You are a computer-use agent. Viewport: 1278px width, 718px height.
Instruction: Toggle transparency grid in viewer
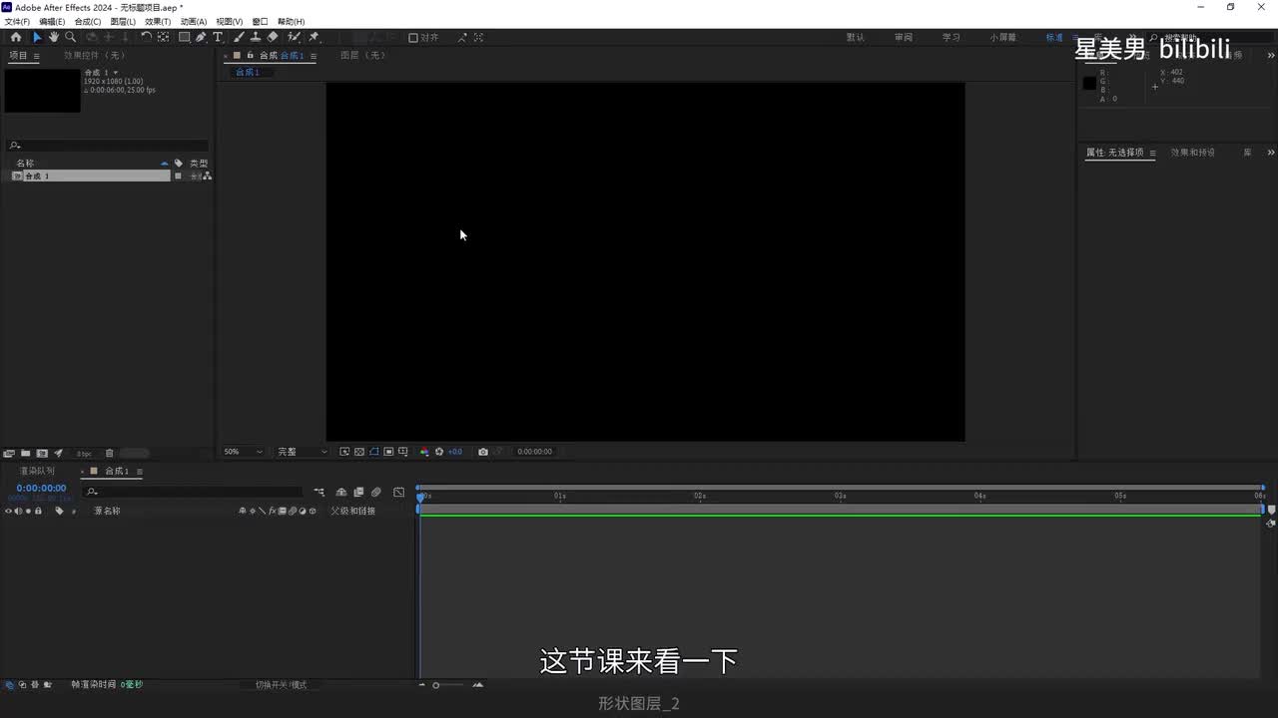(x=359, y=452)
